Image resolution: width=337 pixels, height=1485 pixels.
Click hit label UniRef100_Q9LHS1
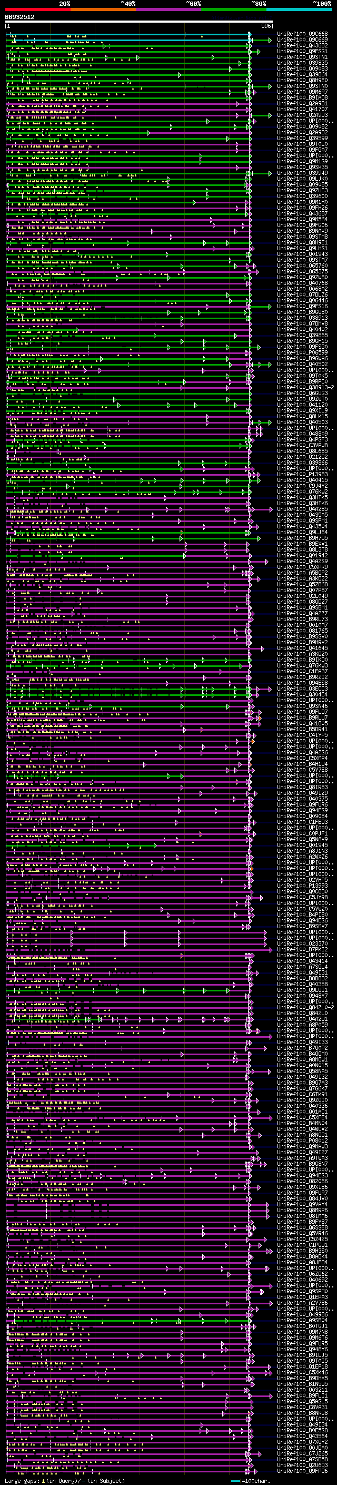click(x=302, y=249)
